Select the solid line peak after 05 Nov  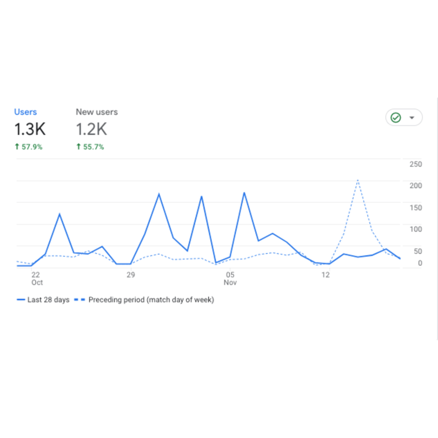(244, 193)
